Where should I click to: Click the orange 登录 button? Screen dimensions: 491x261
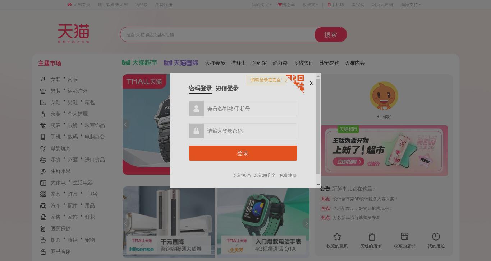pos(243,153)
